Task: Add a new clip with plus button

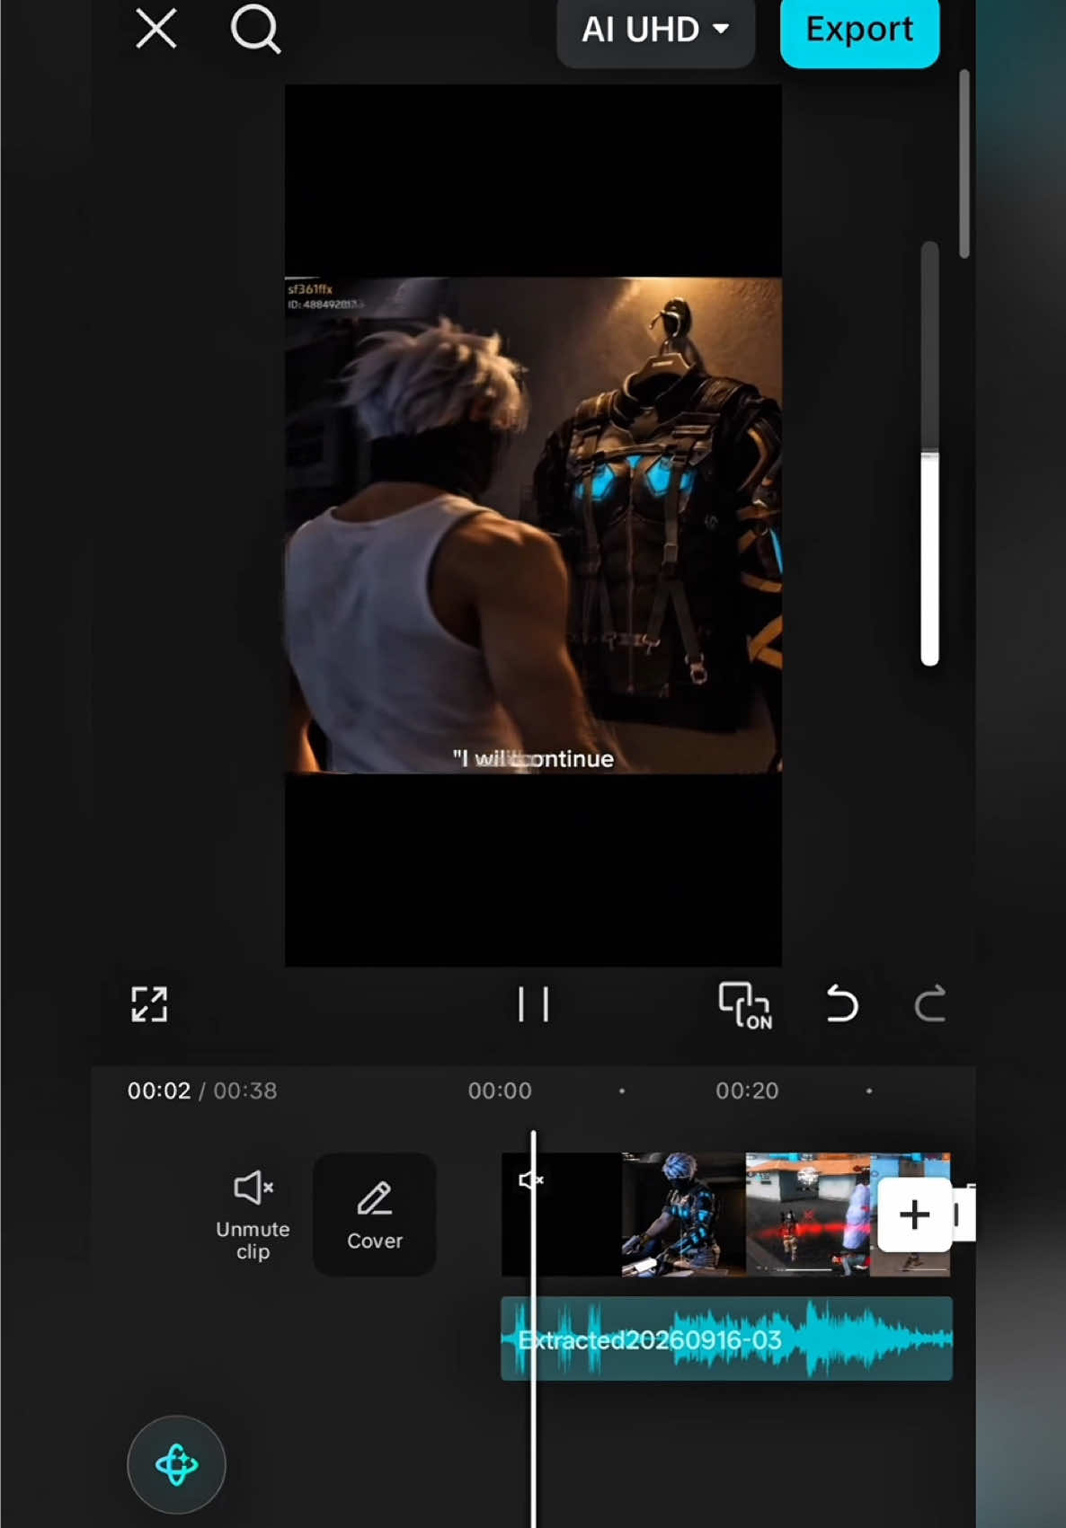Action: pyautogui.click(x=914, y=1214)
